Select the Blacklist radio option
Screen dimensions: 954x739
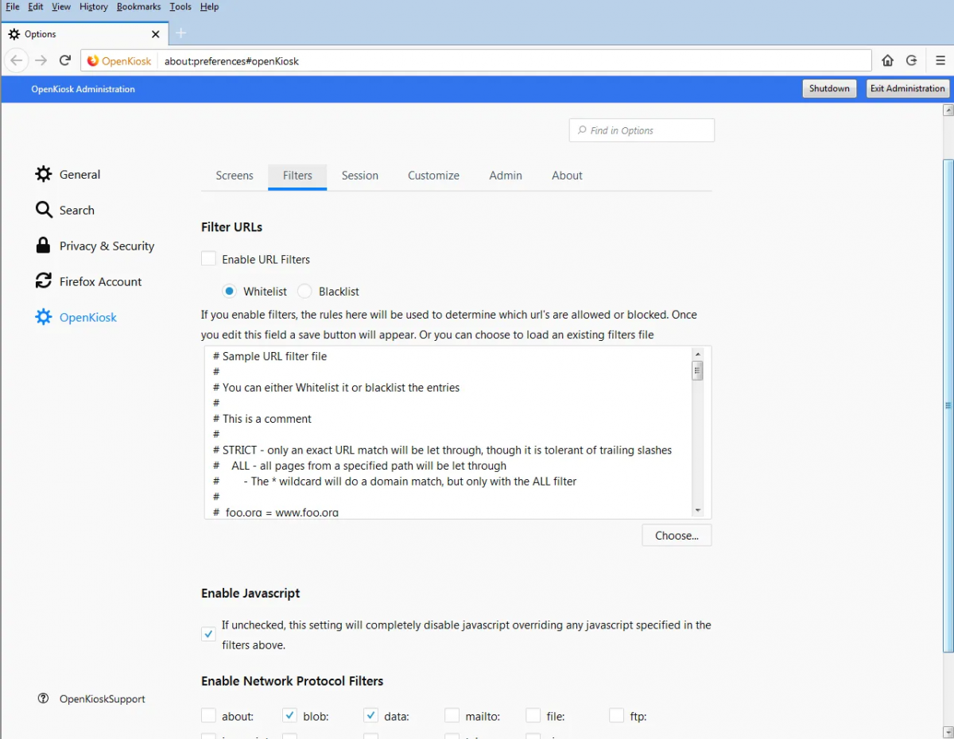click(304, 291)
